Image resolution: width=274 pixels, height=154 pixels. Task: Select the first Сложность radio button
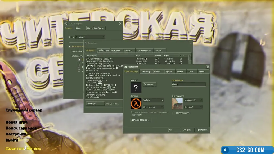point(79,59)
